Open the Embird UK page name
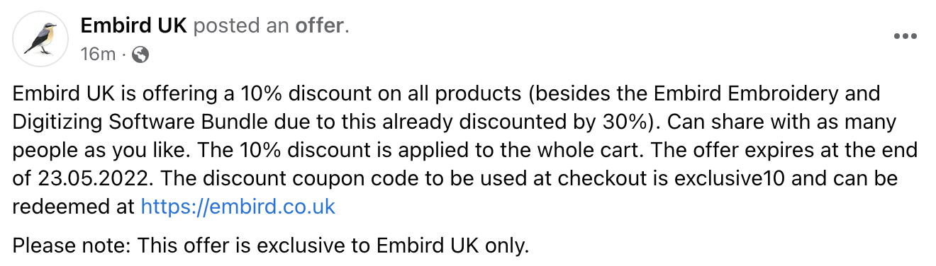This screenshot has height=266, width=936. 133,26
